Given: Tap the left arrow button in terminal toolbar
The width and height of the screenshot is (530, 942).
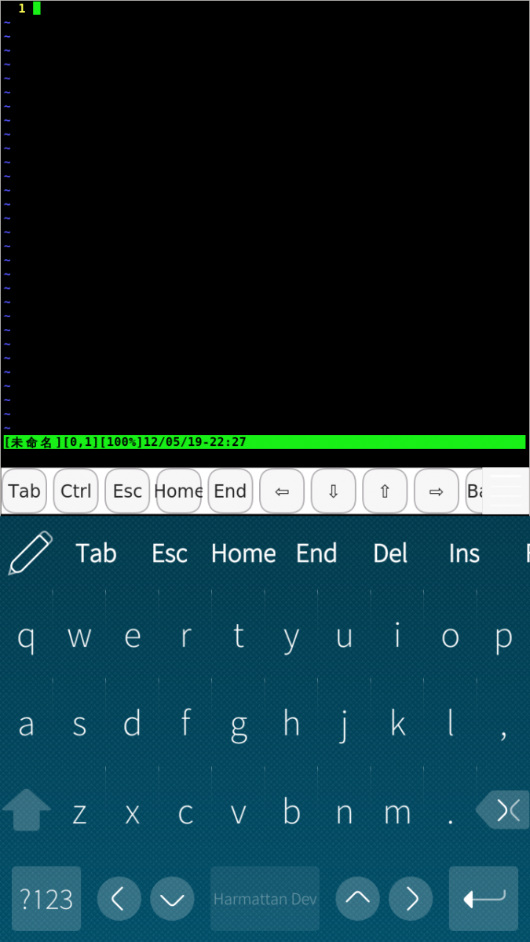Looking at the screenshot, I should click(x=282, y=491).
